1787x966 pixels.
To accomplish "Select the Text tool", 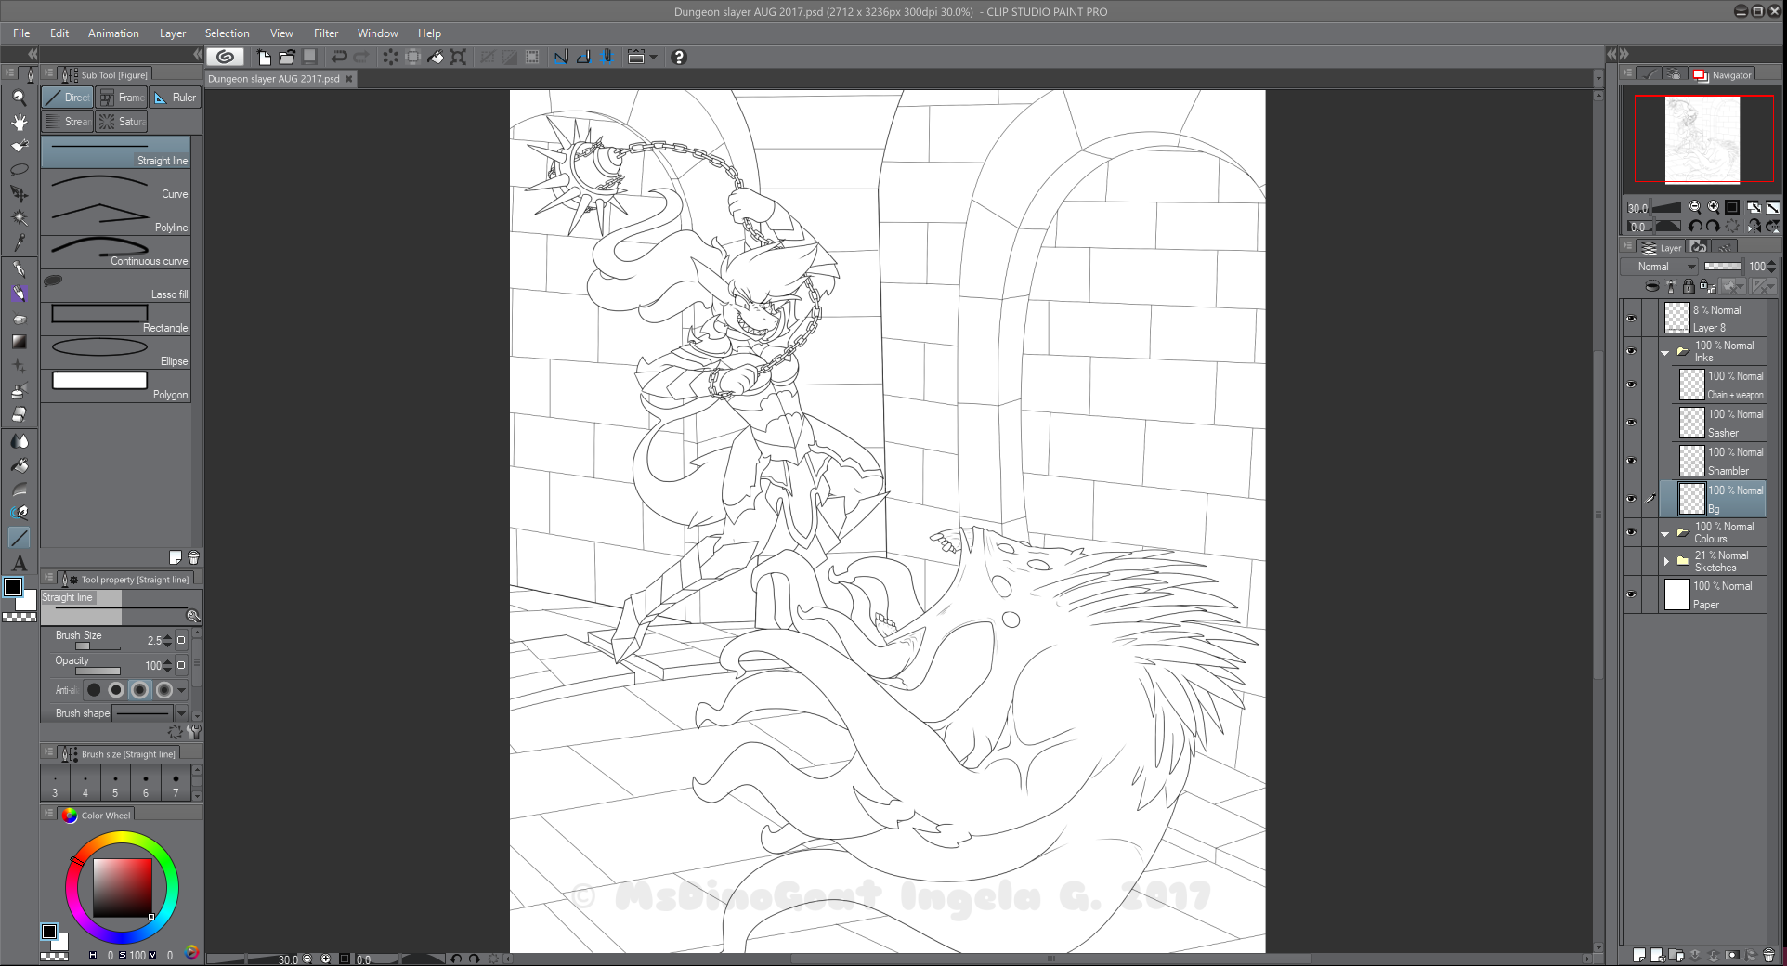I will (x=19, y=563).
